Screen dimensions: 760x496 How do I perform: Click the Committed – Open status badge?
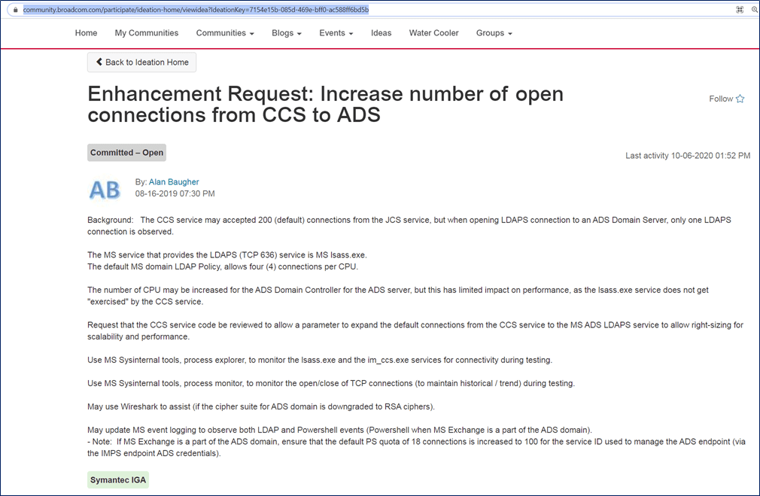point(126,153)
